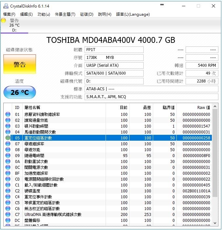Viewport: 223px width, 230px height.
Task: Click status icon of row 05 重定位磁區計數
Action: (8, 138)
